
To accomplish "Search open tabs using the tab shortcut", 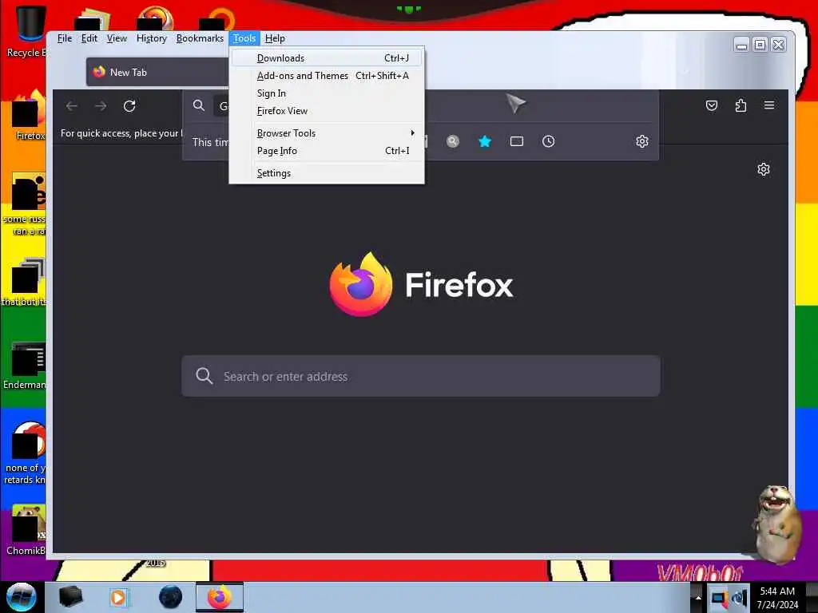I will pyautogui.click(x=517, y=141).
